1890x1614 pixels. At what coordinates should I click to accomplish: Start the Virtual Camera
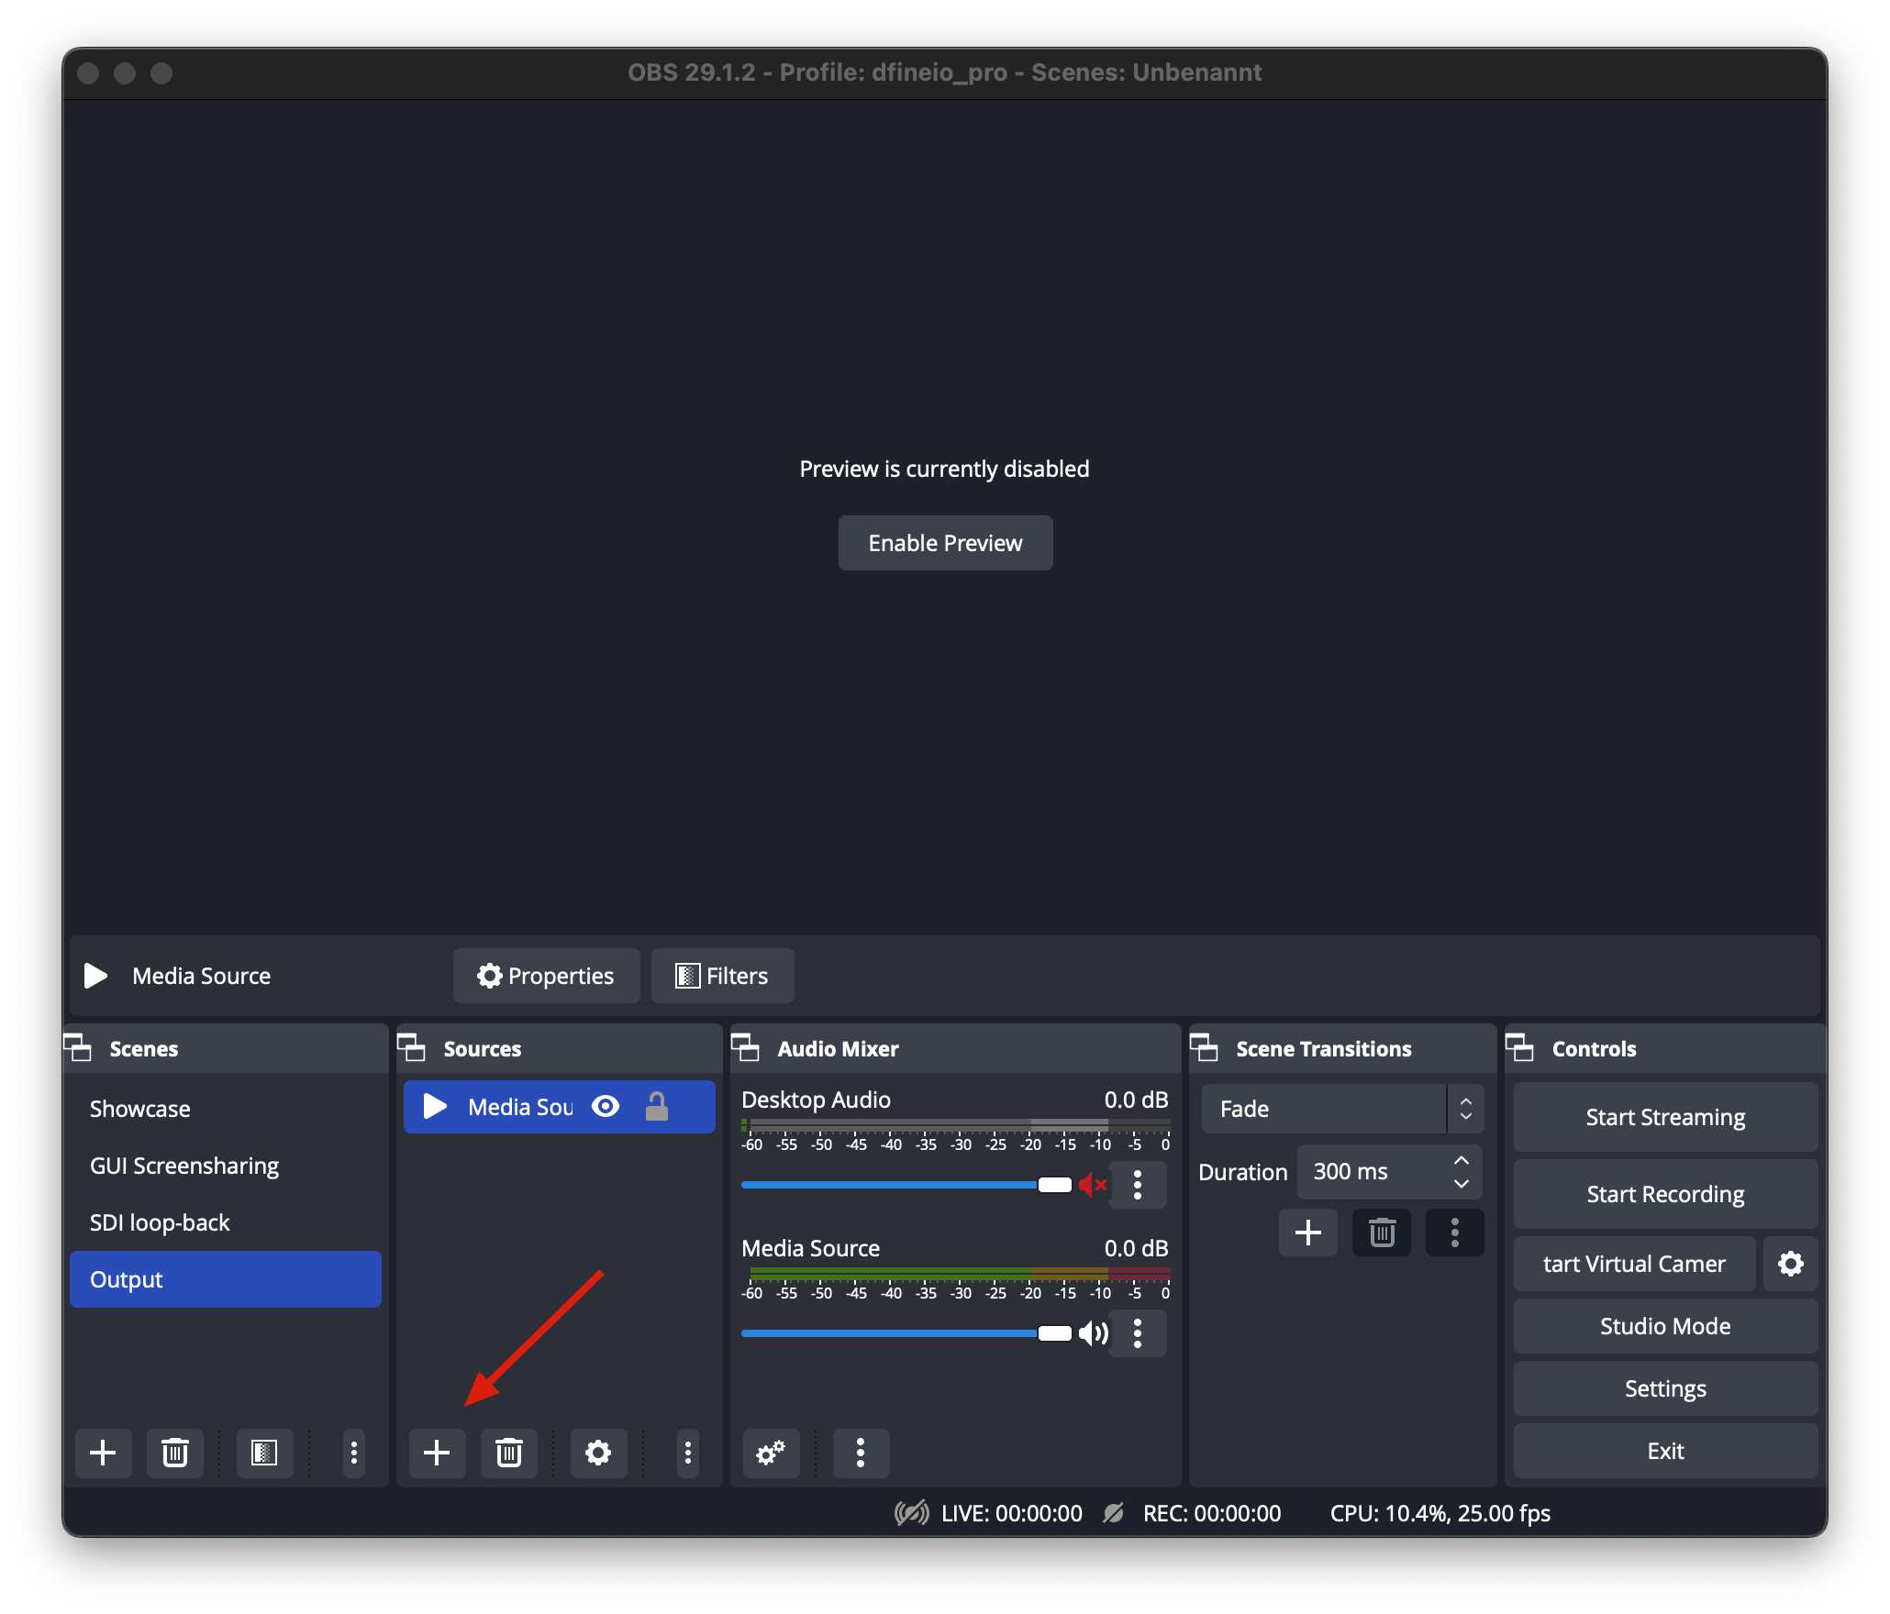[x=1634, y=1264]
